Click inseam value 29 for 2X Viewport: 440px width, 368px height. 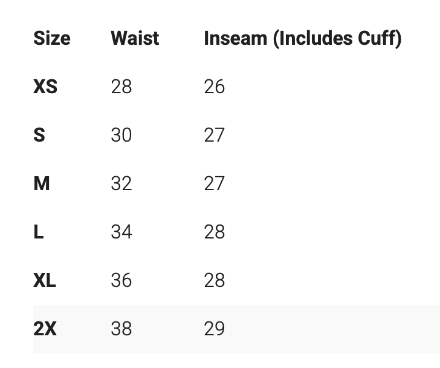tap(215, 329)
